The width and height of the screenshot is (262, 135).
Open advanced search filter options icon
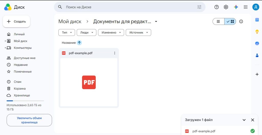pyautogui.click(x=199, y=7)
